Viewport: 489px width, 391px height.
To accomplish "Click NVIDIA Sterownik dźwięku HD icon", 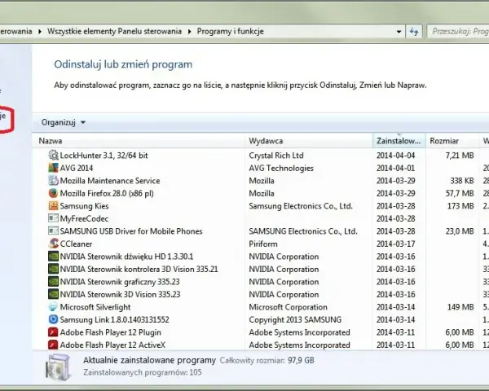I will 53,256.
